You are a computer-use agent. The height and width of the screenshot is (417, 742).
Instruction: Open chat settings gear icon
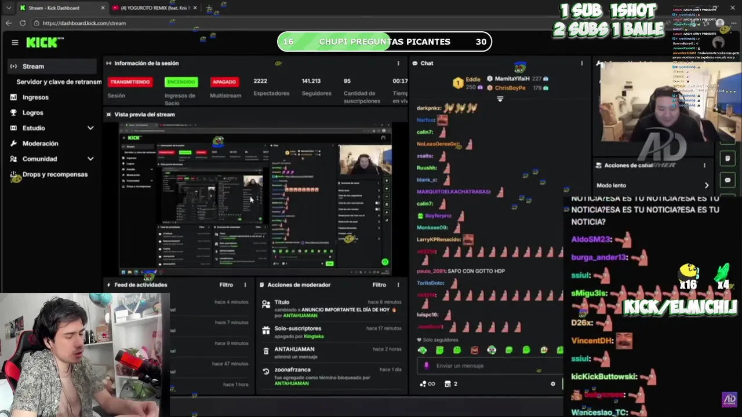552,384
